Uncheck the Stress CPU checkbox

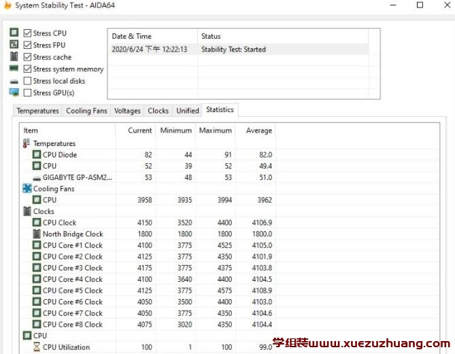27,33
